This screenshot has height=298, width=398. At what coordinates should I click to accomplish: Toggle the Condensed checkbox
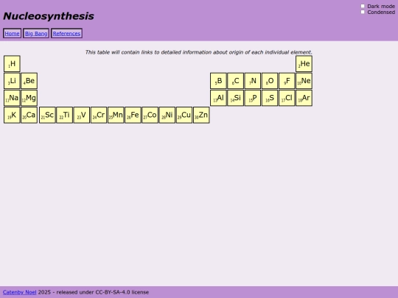[363, 12]
